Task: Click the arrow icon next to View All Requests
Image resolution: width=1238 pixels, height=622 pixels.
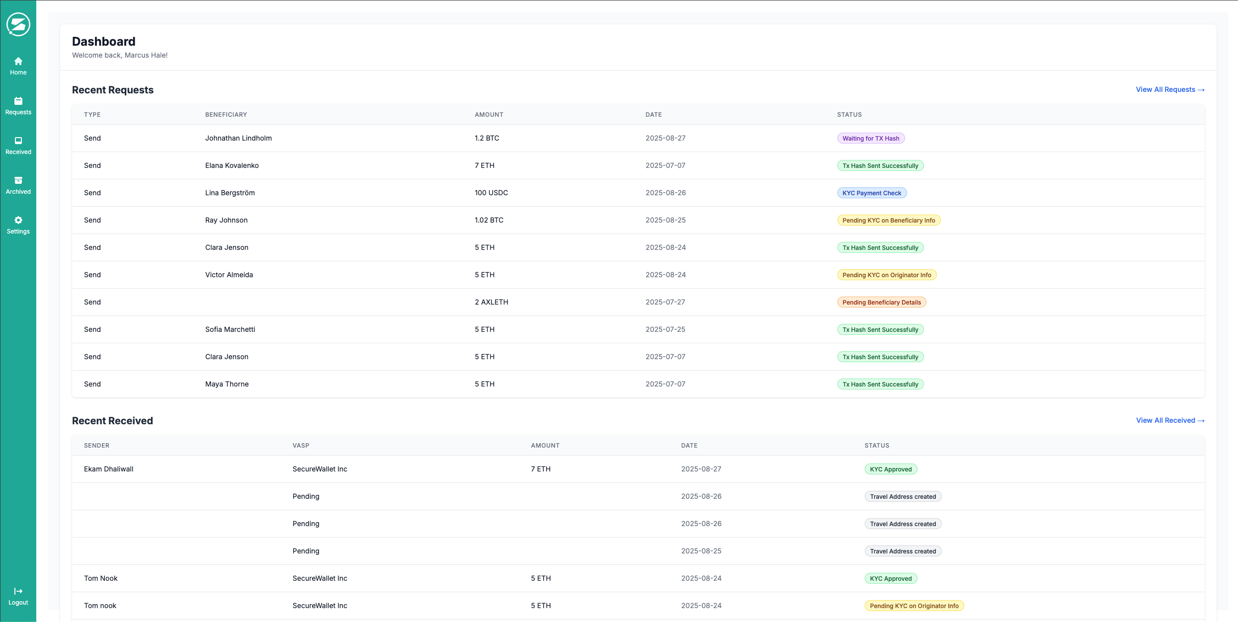Action: coord(1201,89)
